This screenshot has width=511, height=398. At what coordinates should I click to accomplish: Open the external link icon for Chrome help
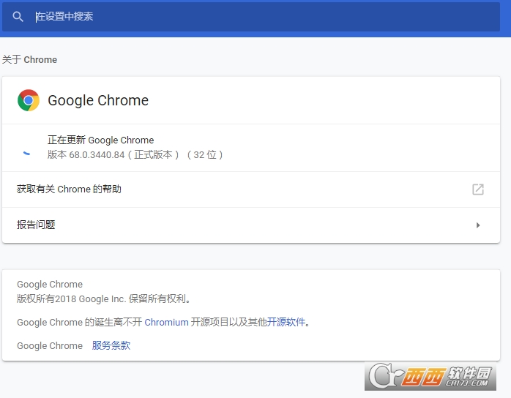pyautogui.click(x=478, y=189)
